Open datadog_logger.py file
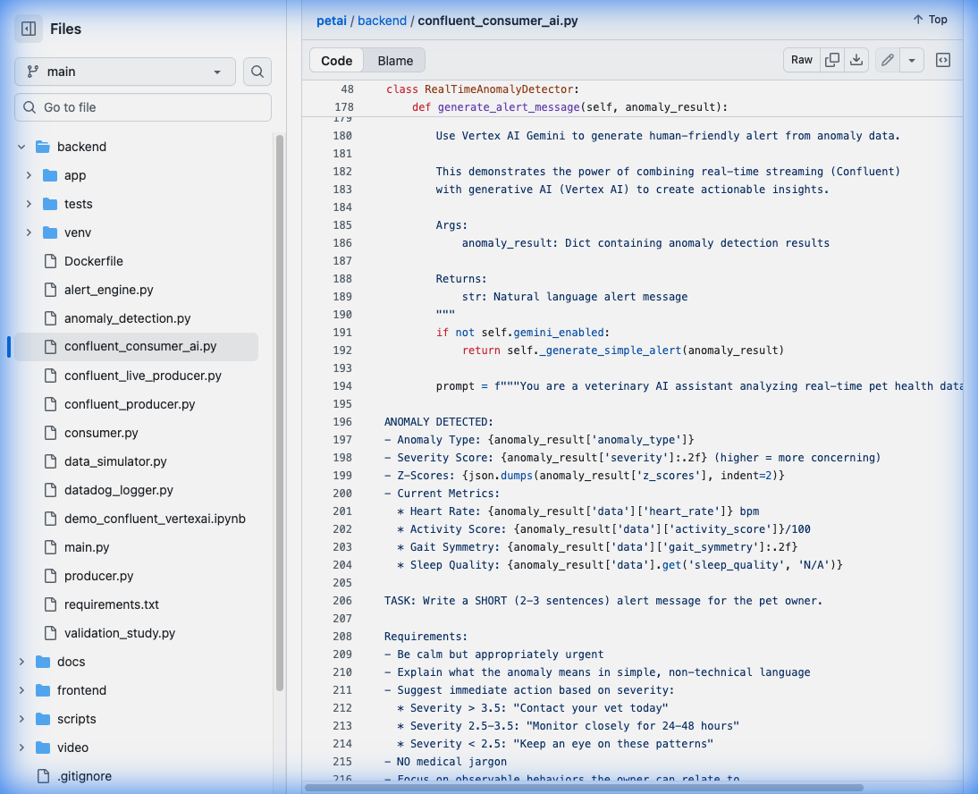 tap(119, 490)
